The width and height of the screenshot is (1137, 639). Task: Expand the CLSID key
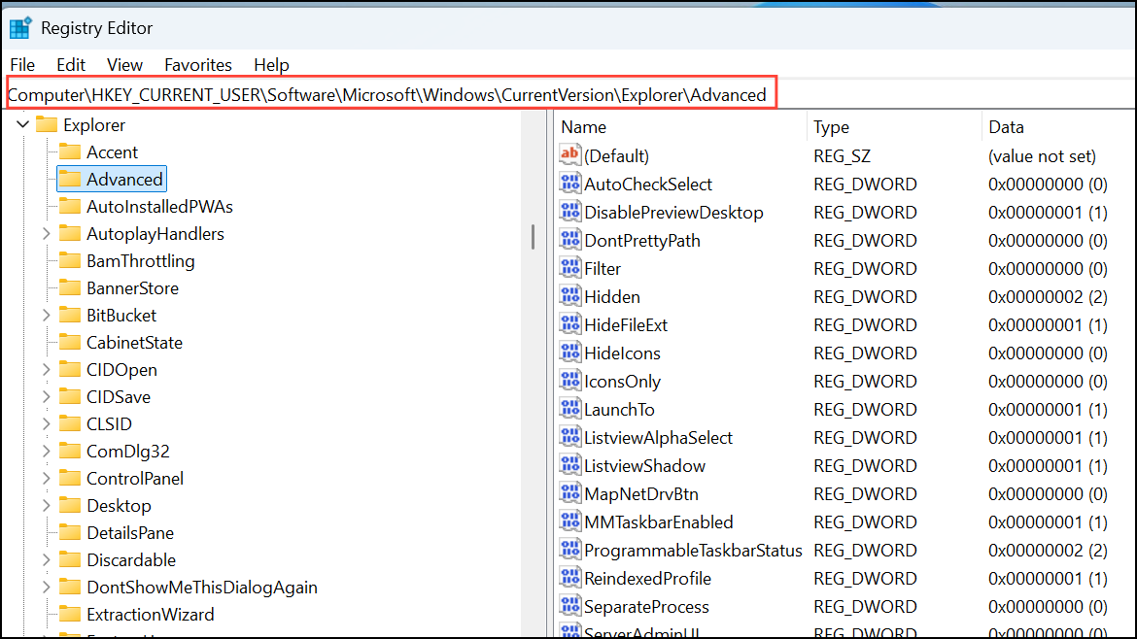click(47, 423)
